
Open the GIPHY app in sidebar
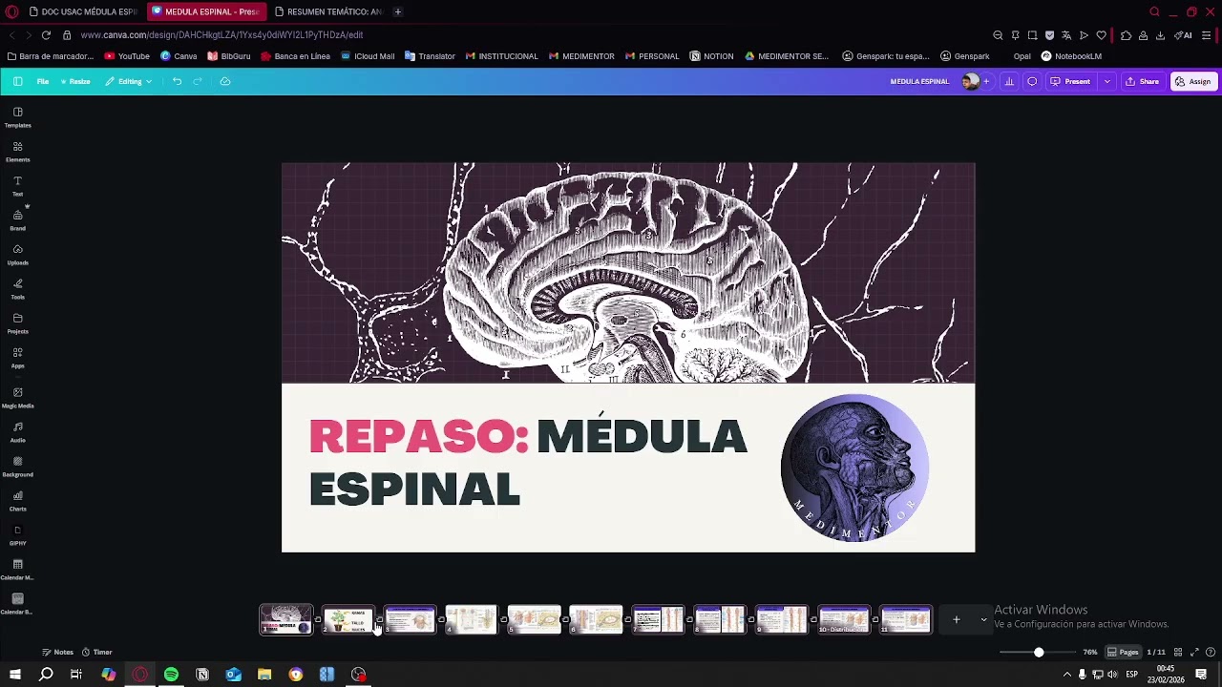[x=17, y=534]
